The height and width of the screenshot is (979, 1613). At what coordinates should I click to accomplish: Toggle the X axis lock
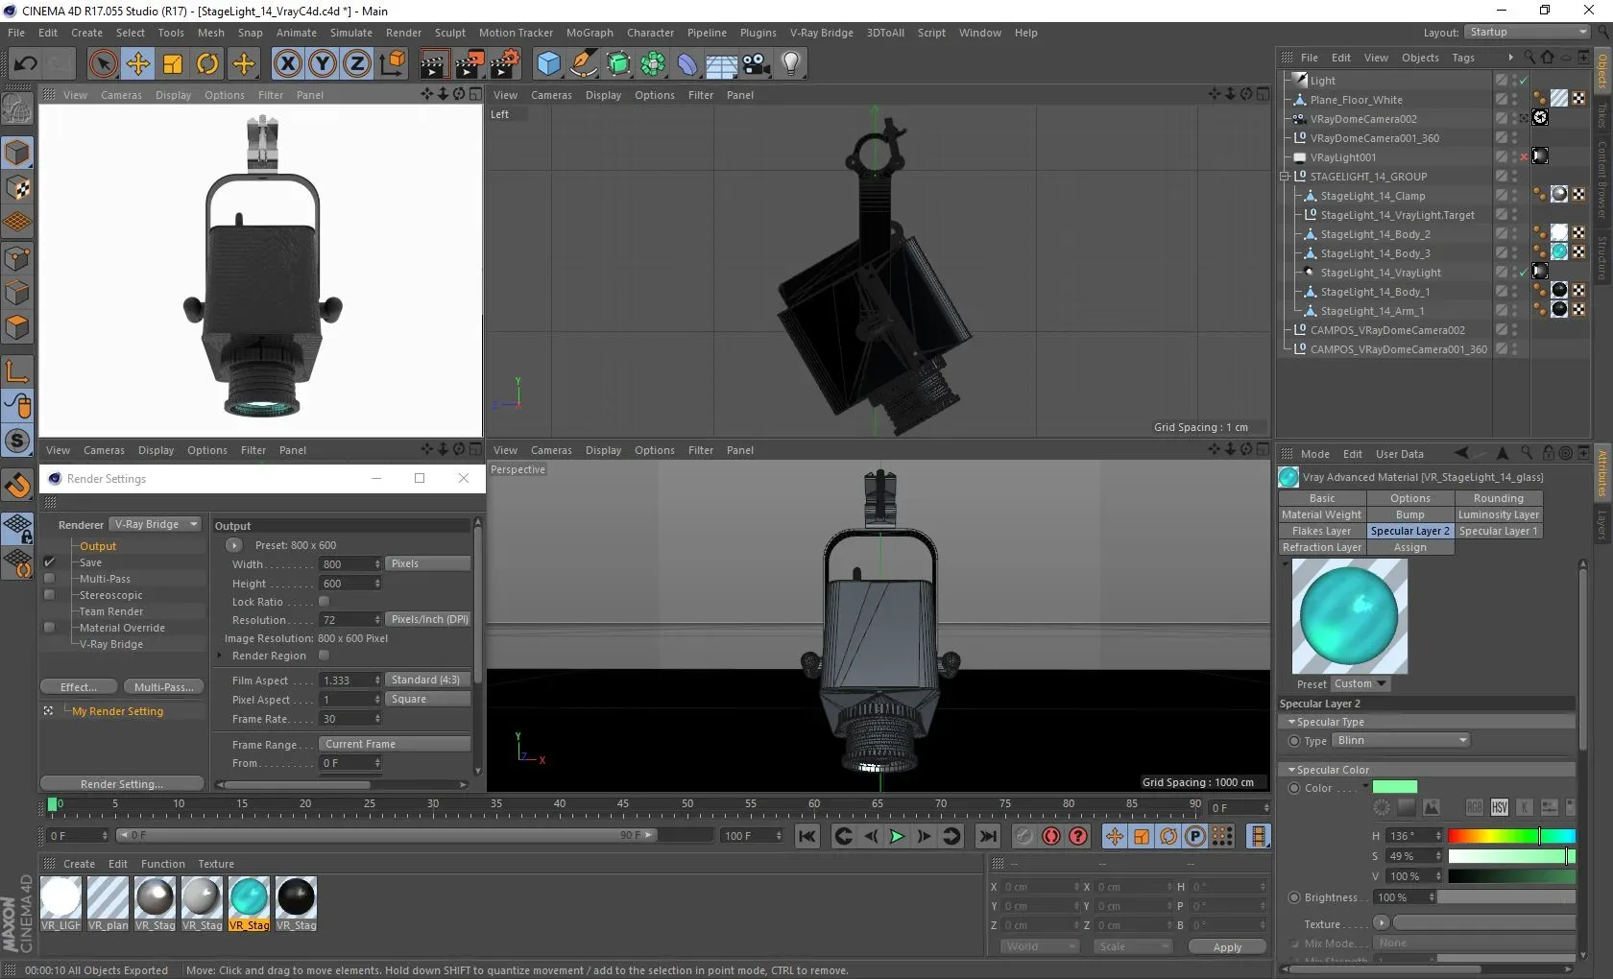click(287, 63)
